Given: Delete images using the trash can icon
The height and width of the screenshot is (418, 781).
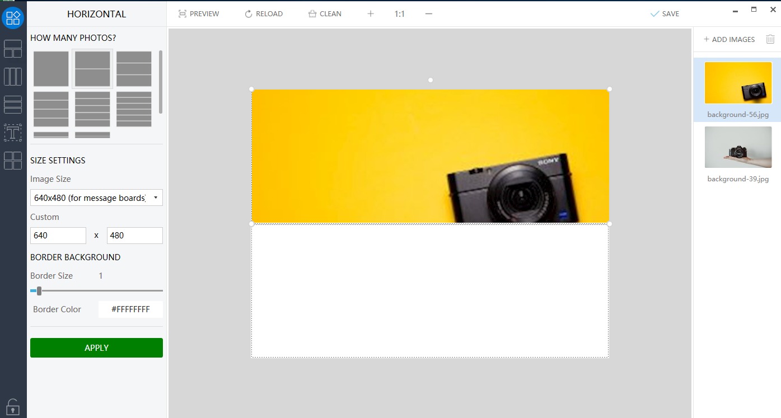Looking at the screenshot, I should [770, 39].
